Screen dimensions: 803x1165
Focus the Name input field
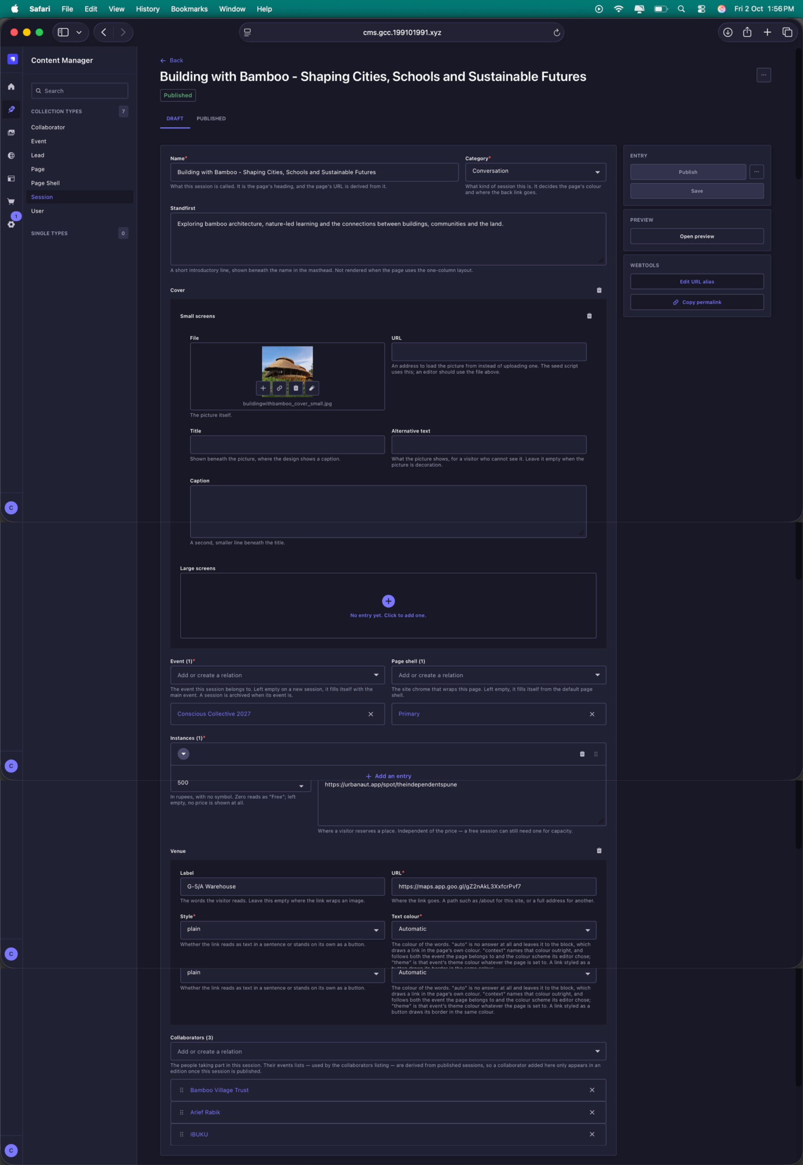point(315,172)
